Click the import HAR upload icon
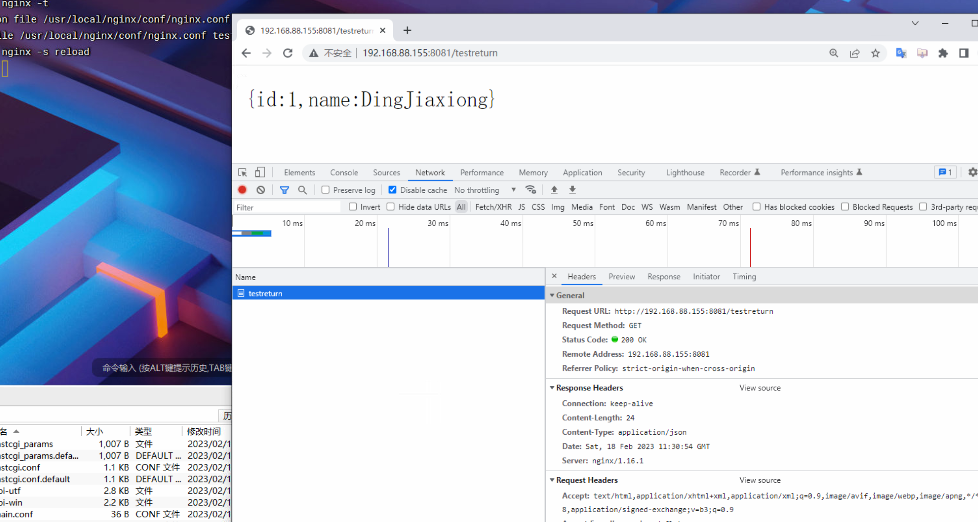Screen dimensions: 978x522 point(554,190)
